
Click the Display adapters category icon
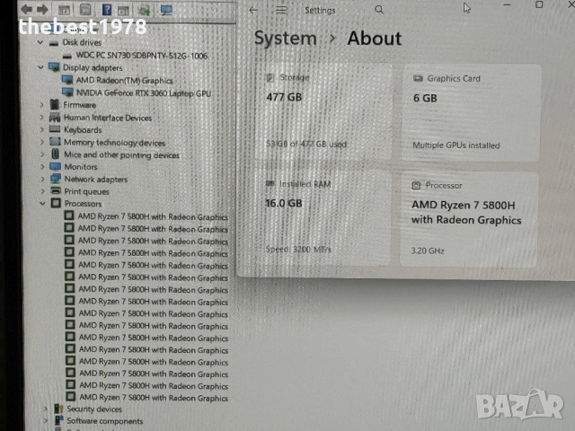[x=54, y=67]
